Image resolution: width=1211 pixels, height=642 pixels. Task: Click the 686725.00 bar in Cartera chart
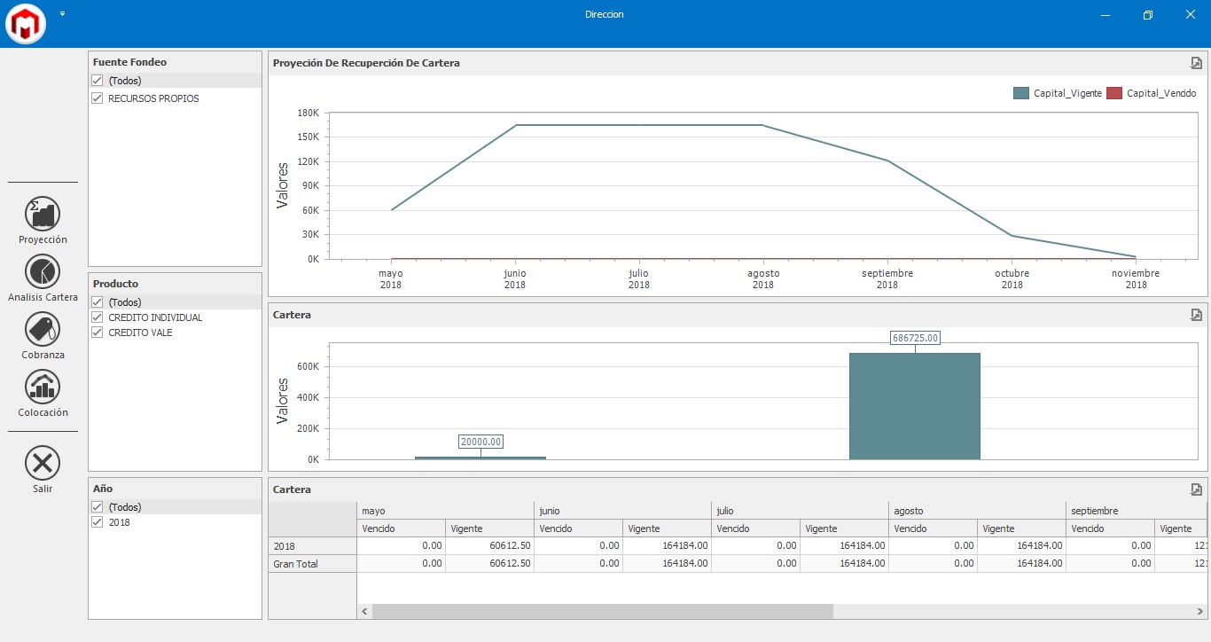pos(915,406)
